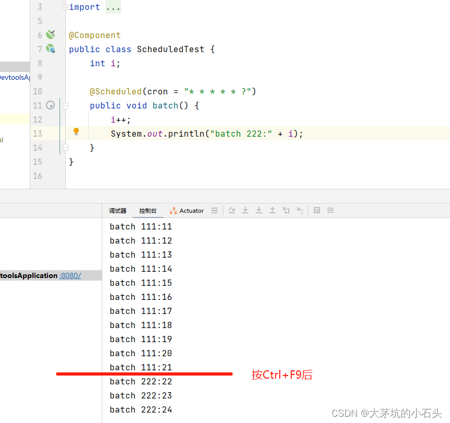Expand the folded import statement
Image resolution: width=450 pixels, height=423 pixels.
(x=65, y=7)
